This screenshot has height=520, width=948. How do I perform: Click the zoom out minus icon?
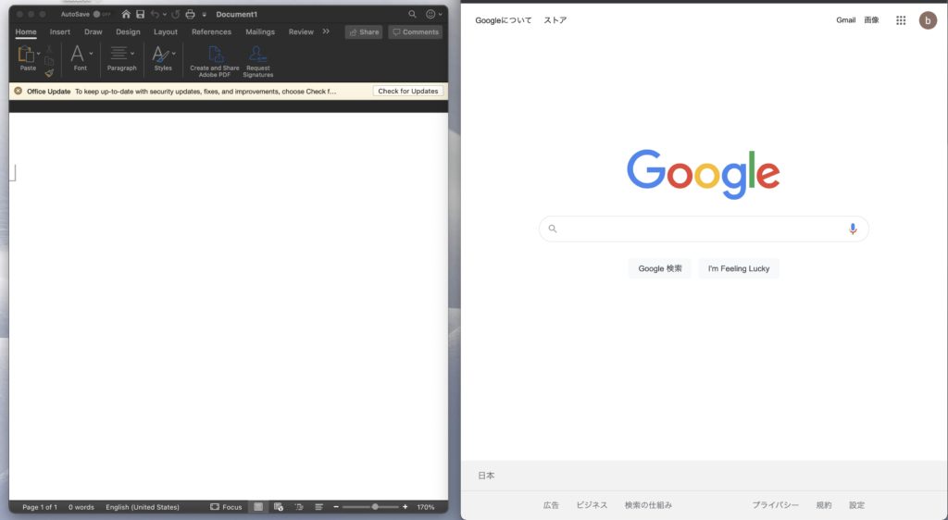[x=336, y=507]
